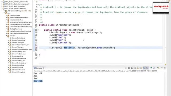Click the RST_01_06_Java1.8_Features project icon
Screen dimensions: 171x96
(4, 9)
